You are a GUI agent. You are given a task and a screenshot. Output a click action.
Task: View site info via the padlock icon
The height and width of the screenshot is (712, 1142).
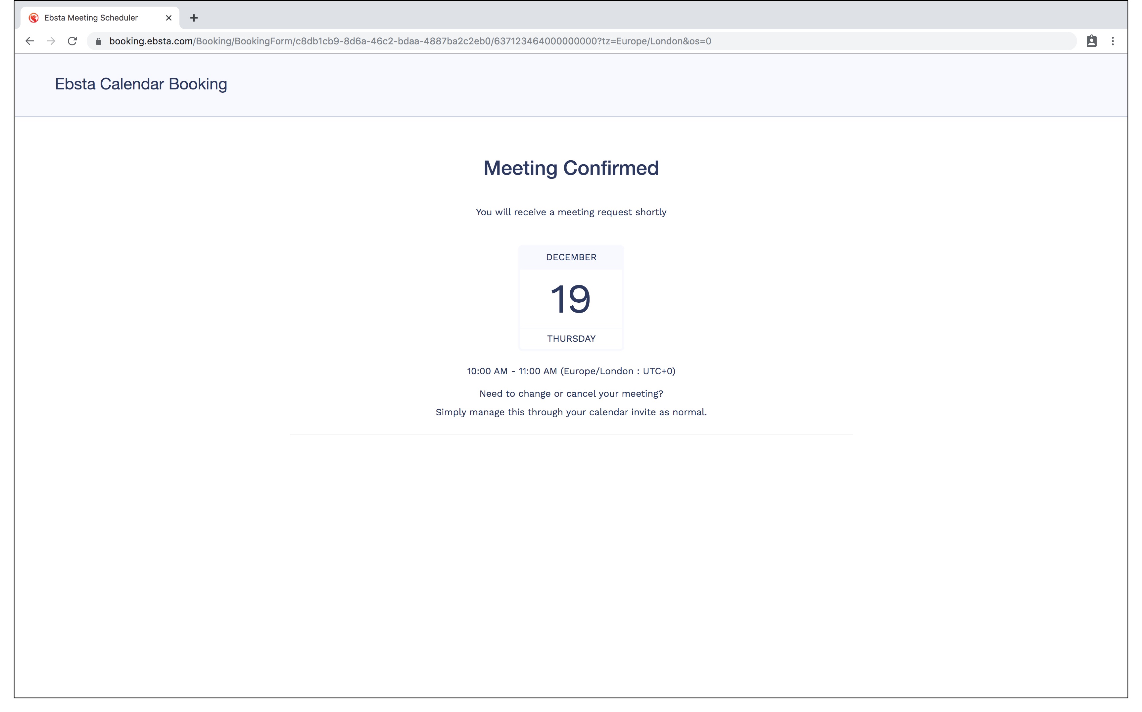(98, 41)
